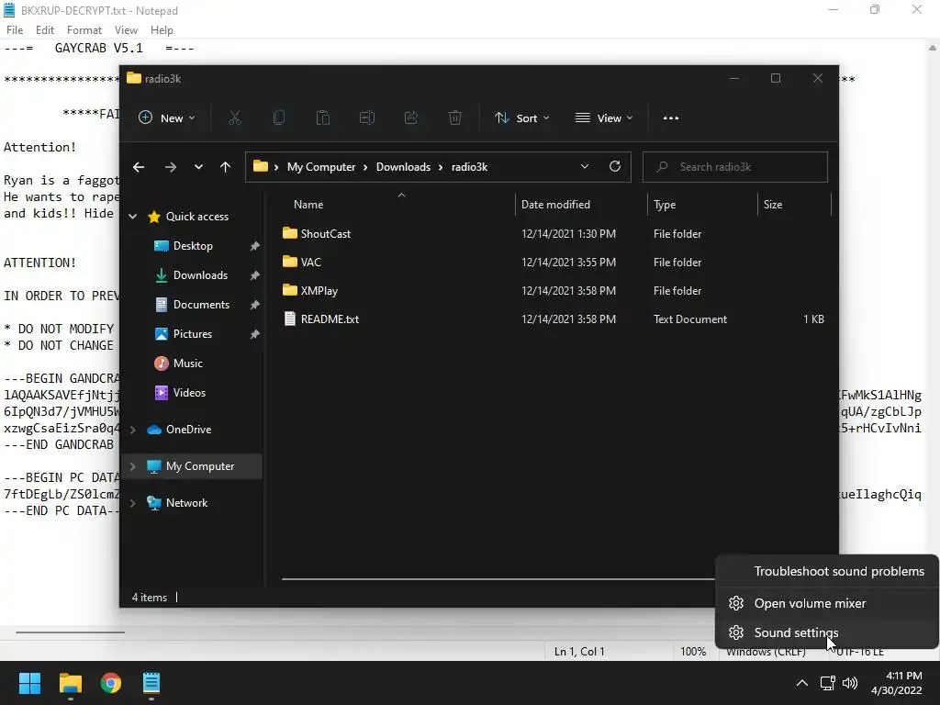940x705 pixels.
Task: Open Windows Start menu
Action: (x=29, y=683)
